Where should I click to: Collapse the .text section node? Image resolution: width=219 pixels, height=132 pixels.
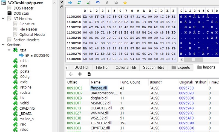tap(9, 50)
